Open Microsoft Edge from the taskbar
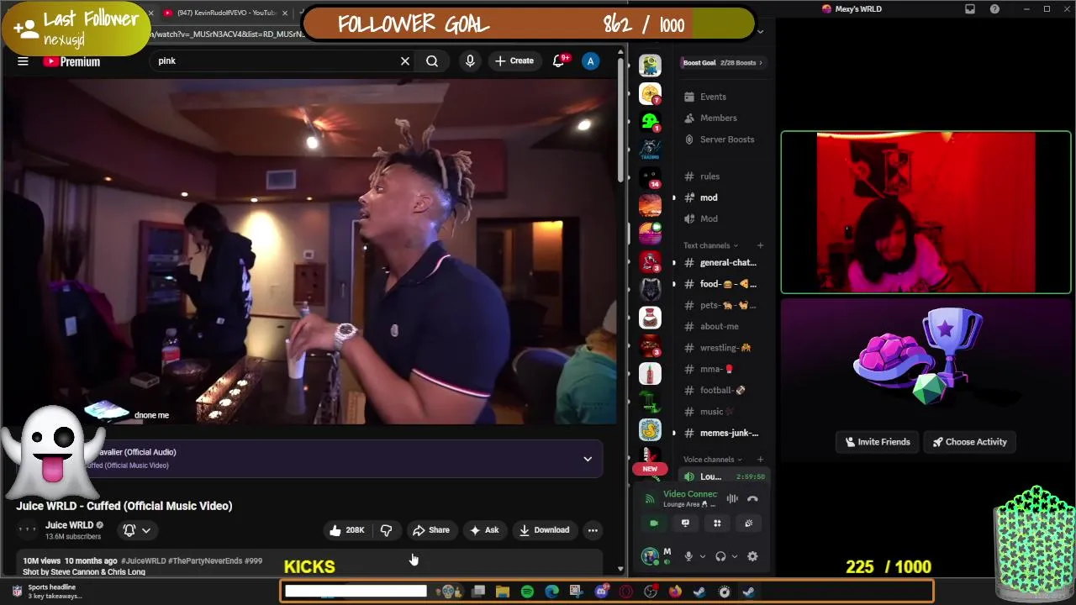The width and height of the screenshot is (1076, 605). point(551,592)
